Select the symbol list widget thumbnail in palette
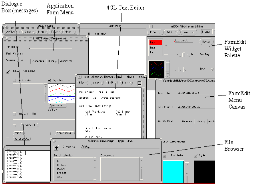The height and width of the screenshot is (185, 255). click(156, 70)
